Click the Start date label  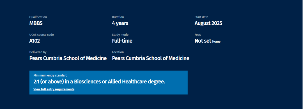tap(201, 17)
